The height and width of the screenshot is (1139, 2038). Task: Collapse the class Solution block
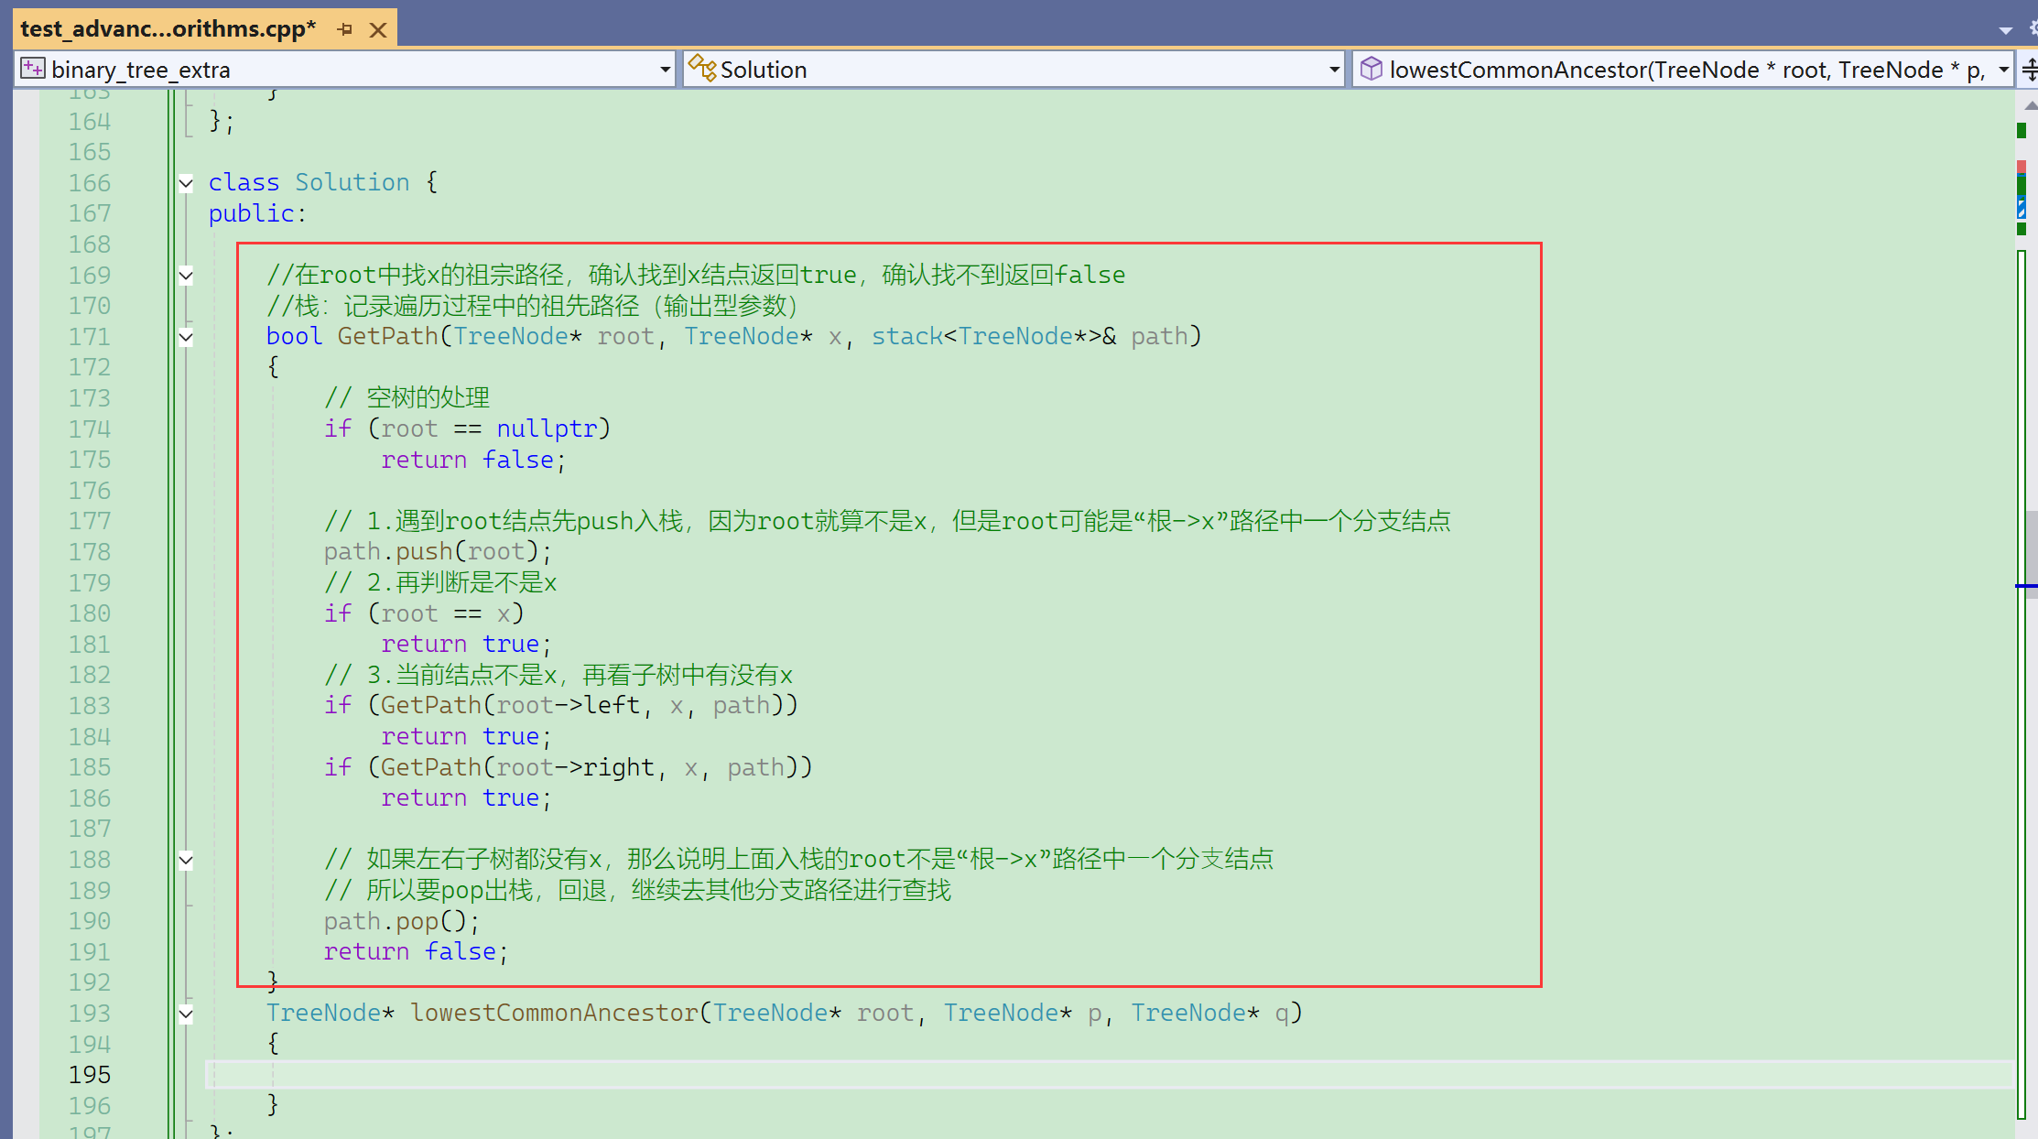[x=186, y=183]
